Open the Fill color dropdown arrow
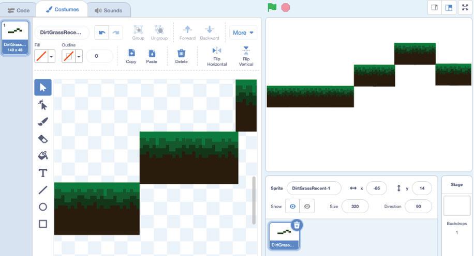Screen dimensions: 474x256 pyautogui.click(x=51, y=56)
